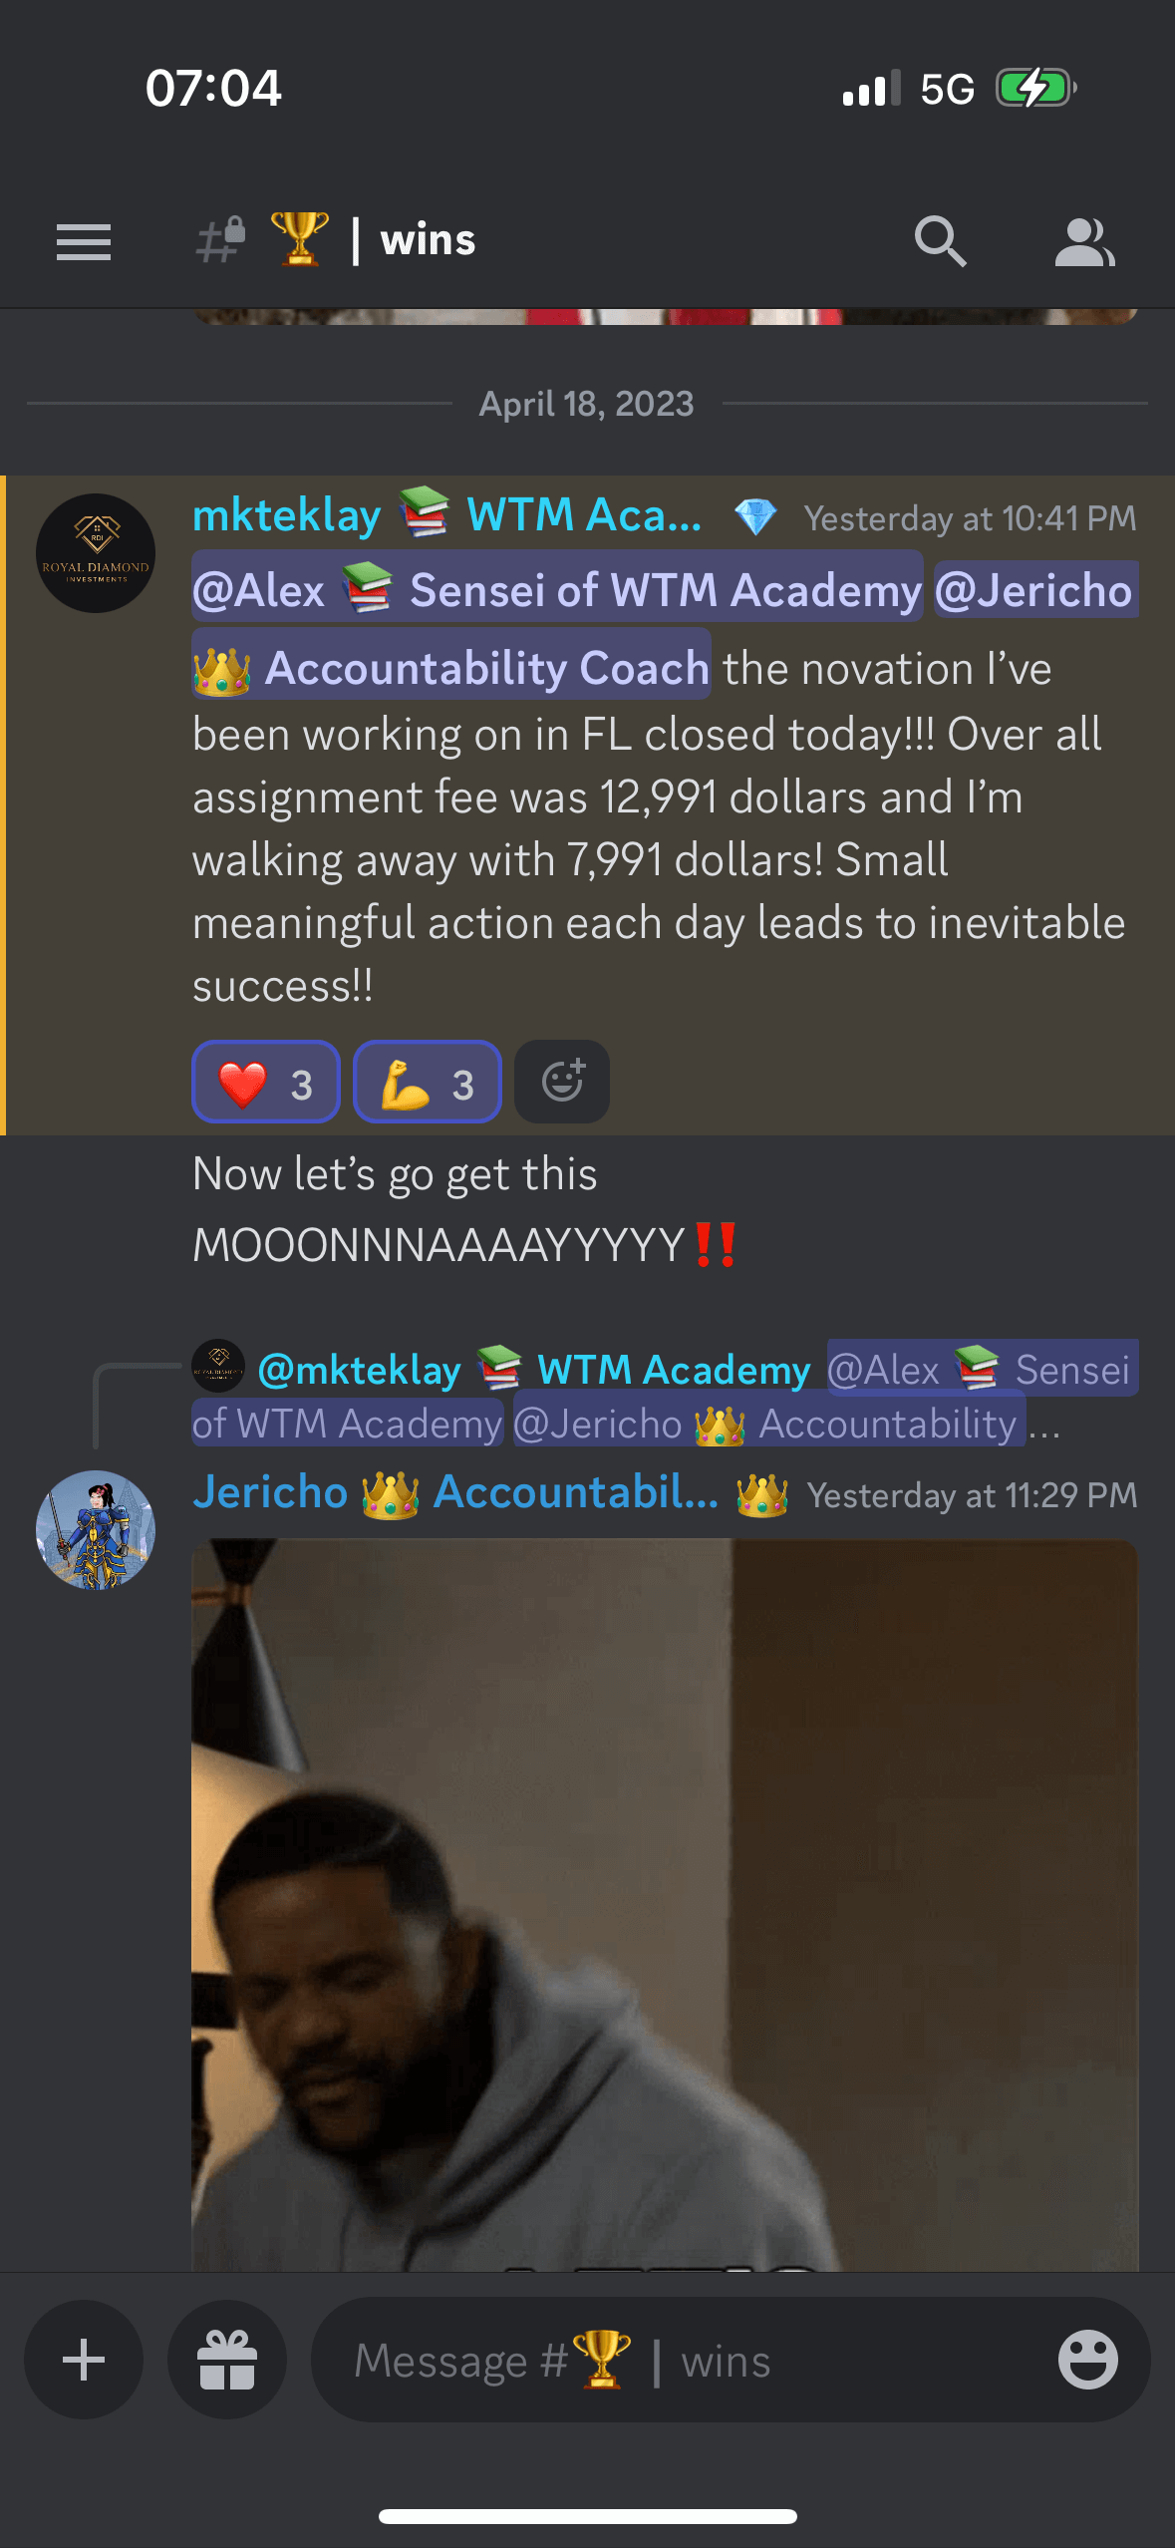
Task: Tap the @Alex Sensei of WTM Academy mention
Action: click(558, 589)
